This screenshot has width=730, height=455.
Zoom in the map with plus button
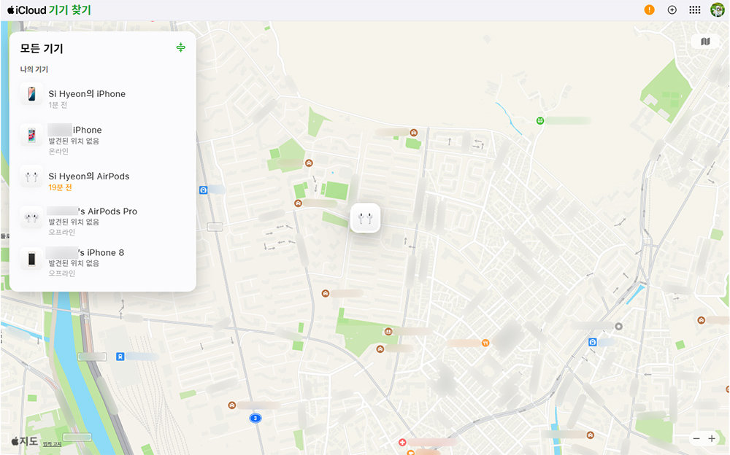pos(712,438)
